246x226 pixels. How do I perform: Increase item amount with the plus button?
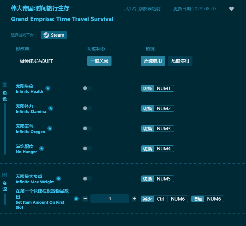coord(134,199)
